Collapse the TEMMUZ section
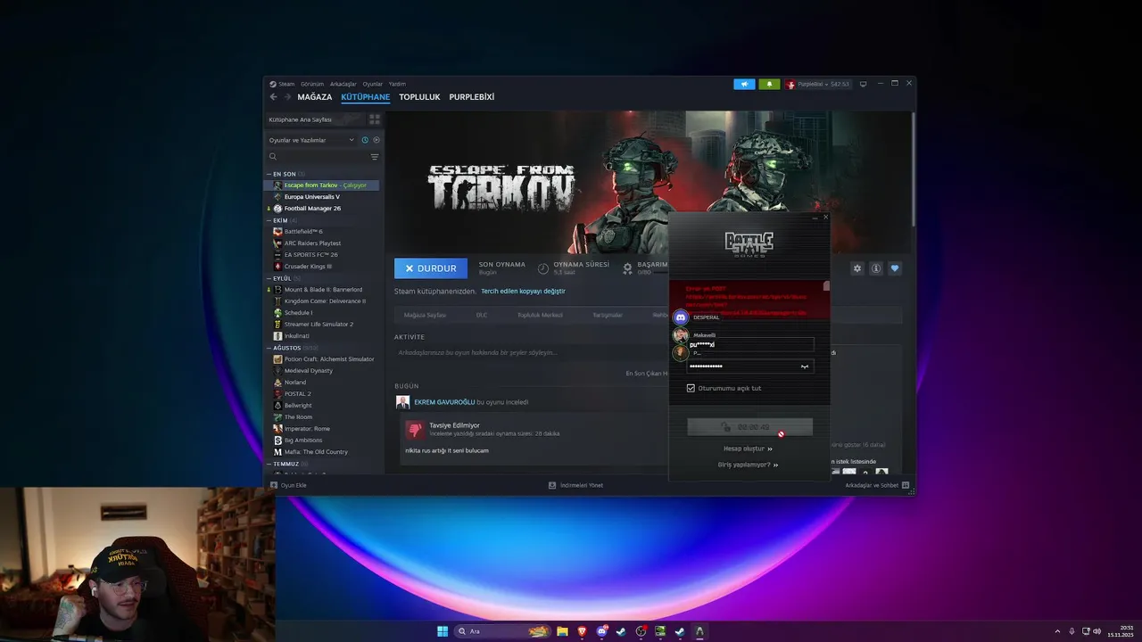The height and width of the screenshot is (642, 1142). tap(268, 464)
